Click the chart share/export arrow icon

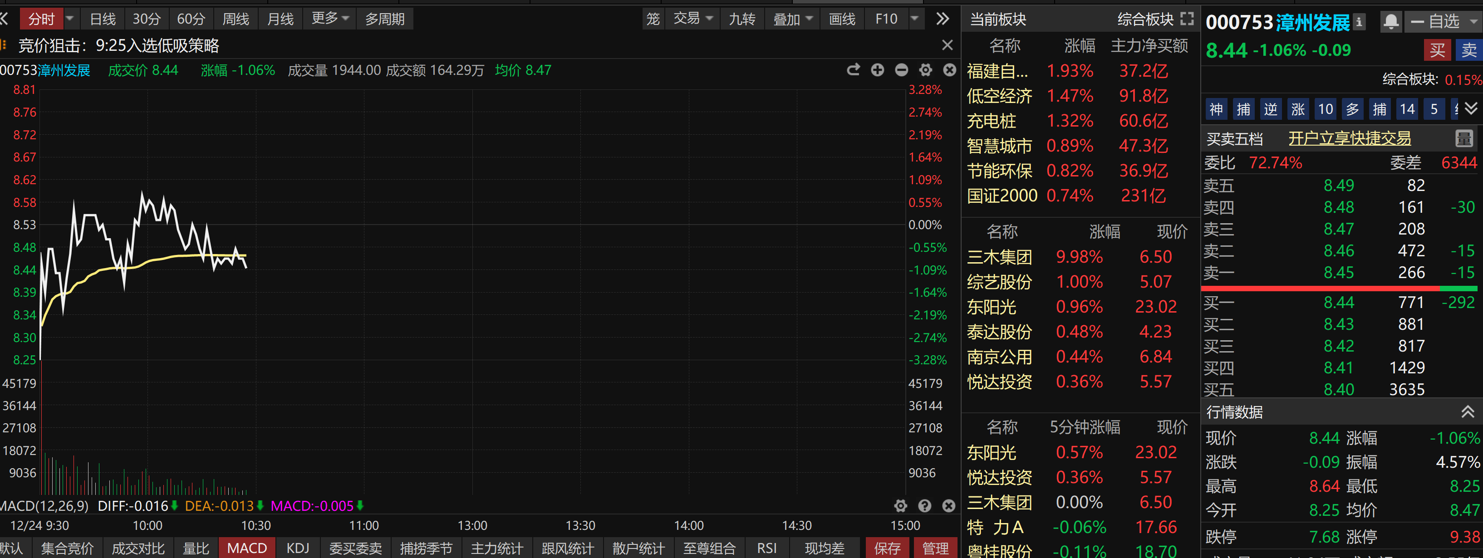pos(853,70)
